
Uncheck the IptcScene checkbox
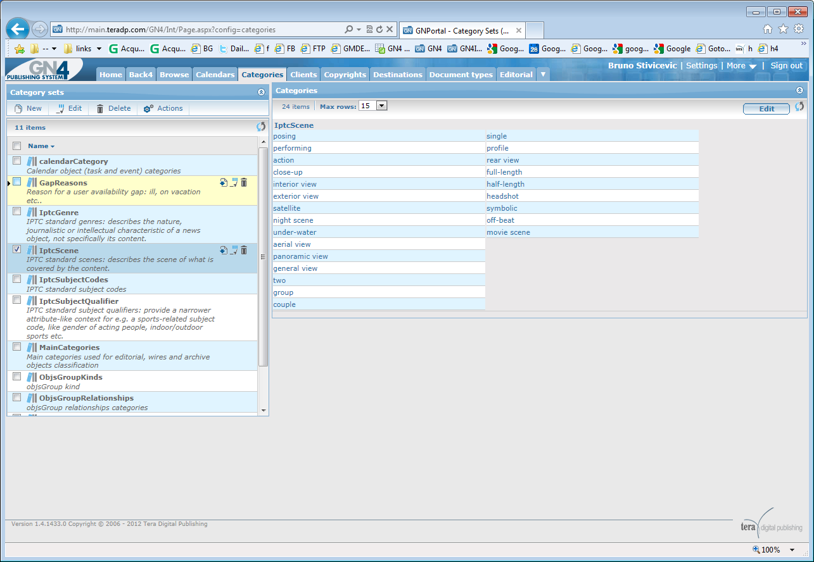(x=17, y=249)
